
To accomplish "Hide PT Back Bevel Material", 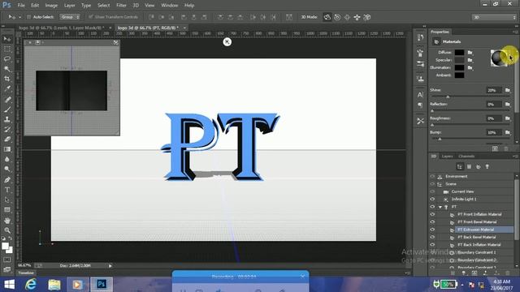I will coord(432,238).
